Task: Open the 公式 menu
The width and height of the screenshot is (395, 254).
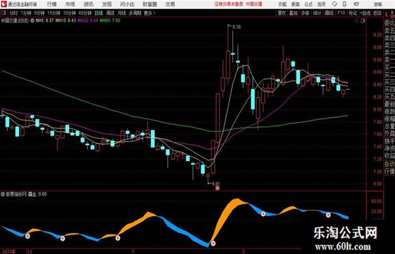Action: point(308,4)
